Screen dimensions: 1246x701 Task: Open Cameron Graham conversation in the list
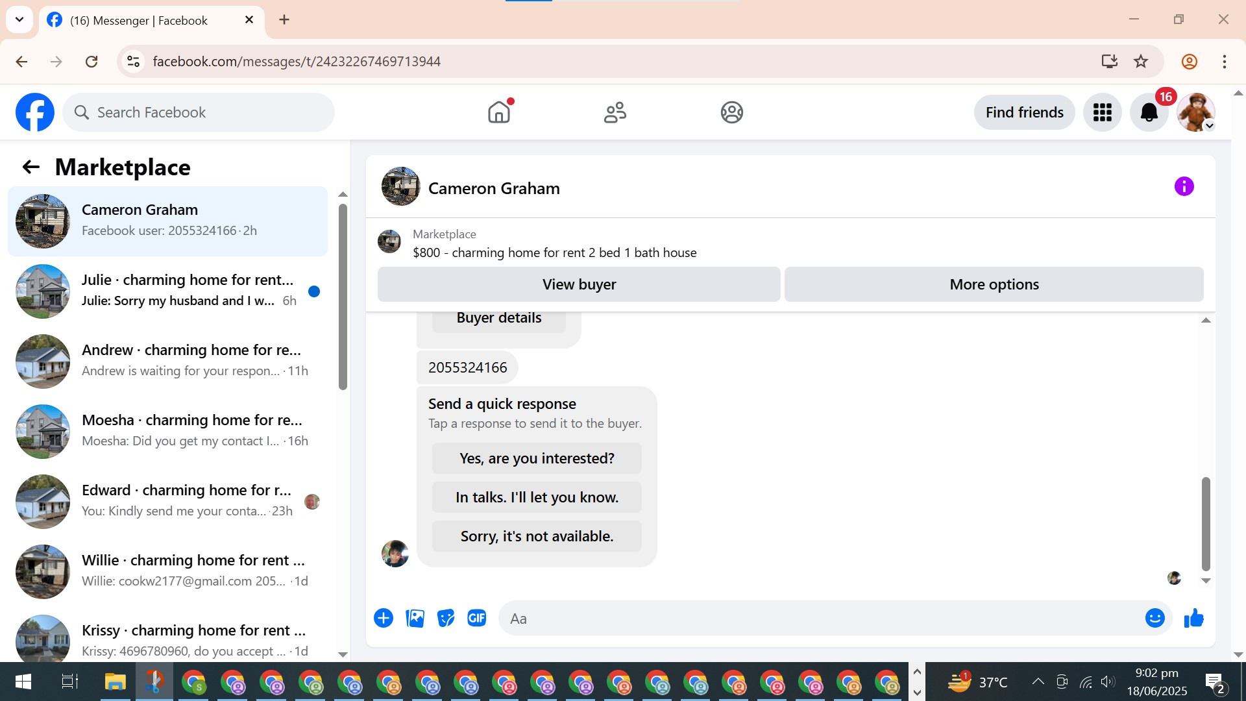pos(167,221)
